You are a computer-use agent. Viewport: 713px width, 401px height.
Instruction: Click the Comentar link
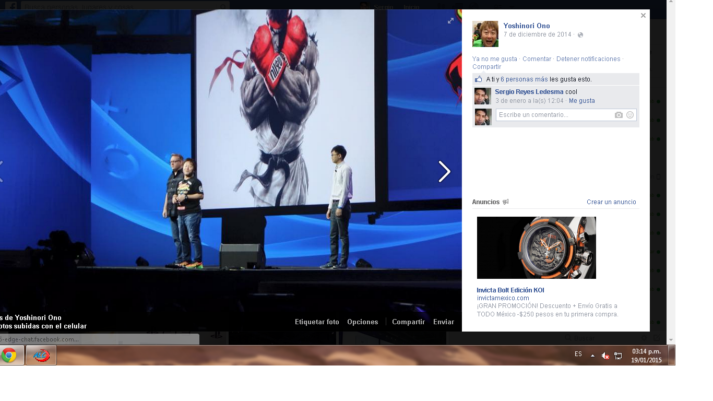tap(537, 59)
